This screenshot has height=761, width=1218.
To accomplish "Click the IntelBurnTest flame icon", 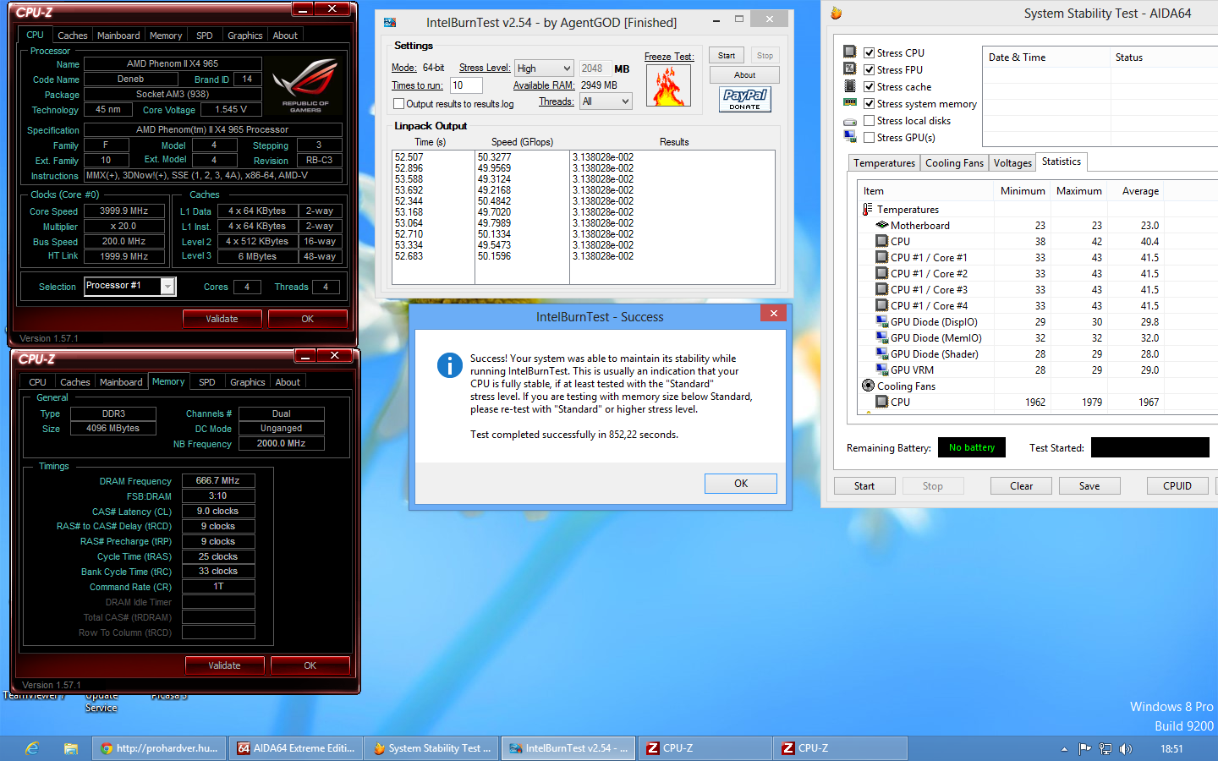I will [x=668, y=85].
